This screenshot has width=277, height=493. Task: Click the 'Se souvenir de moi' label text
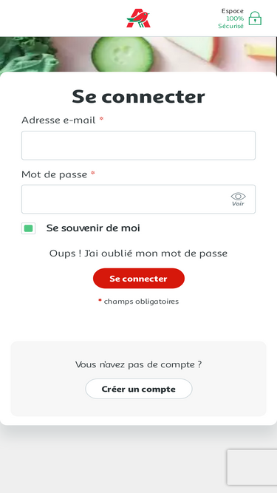93,228
